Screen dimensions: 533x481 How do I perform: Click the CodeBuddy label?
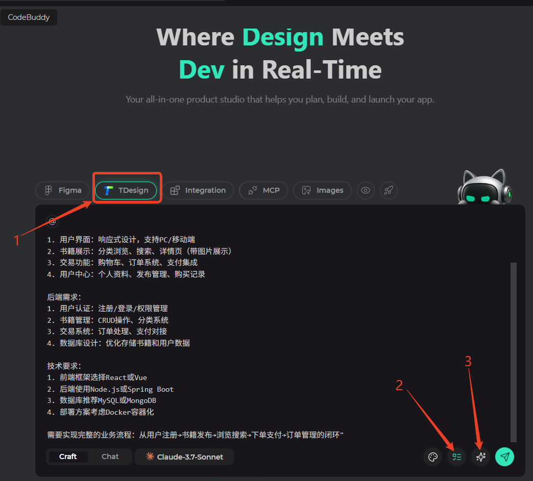29,17
